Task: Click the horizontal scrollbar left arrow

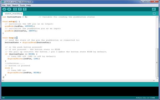Action: [3, 81]
